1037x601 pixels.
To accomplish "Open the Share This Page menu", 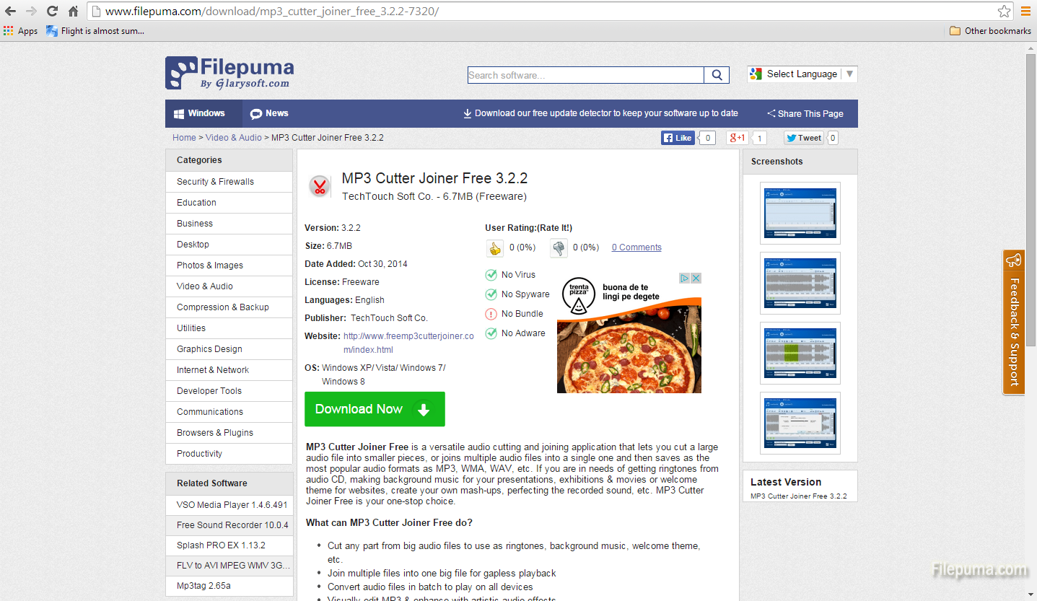I will point(805,113).
